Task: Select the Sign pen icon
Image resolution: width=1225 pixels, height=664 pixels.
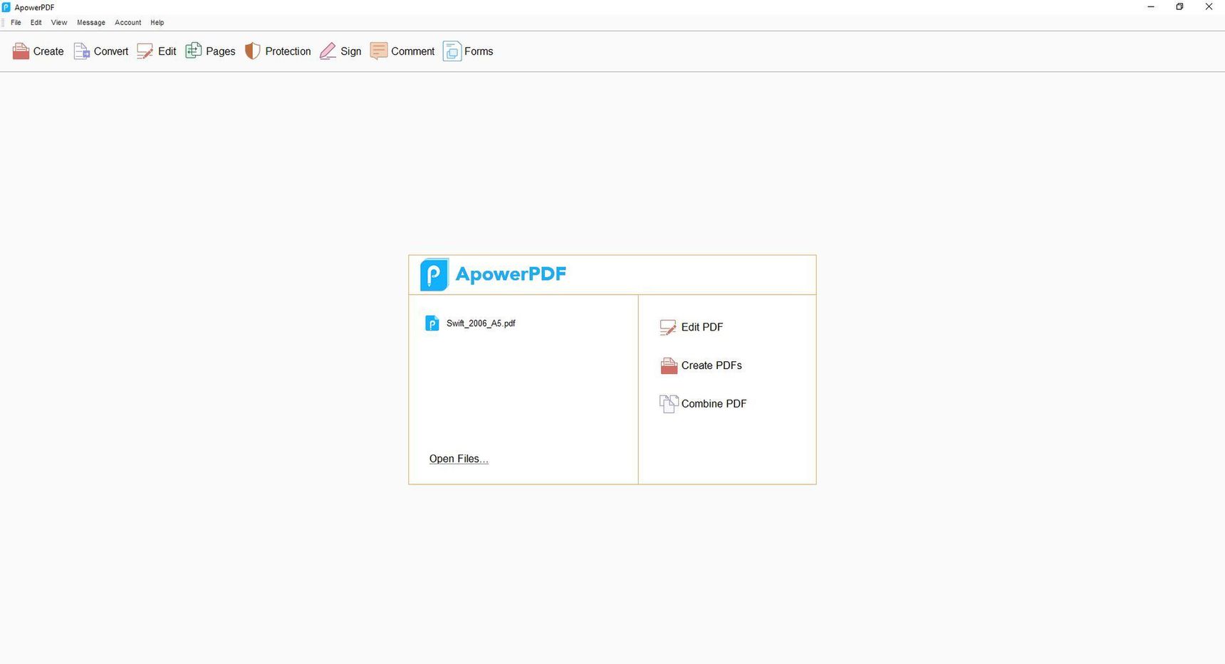Action: tap(328, 51)
